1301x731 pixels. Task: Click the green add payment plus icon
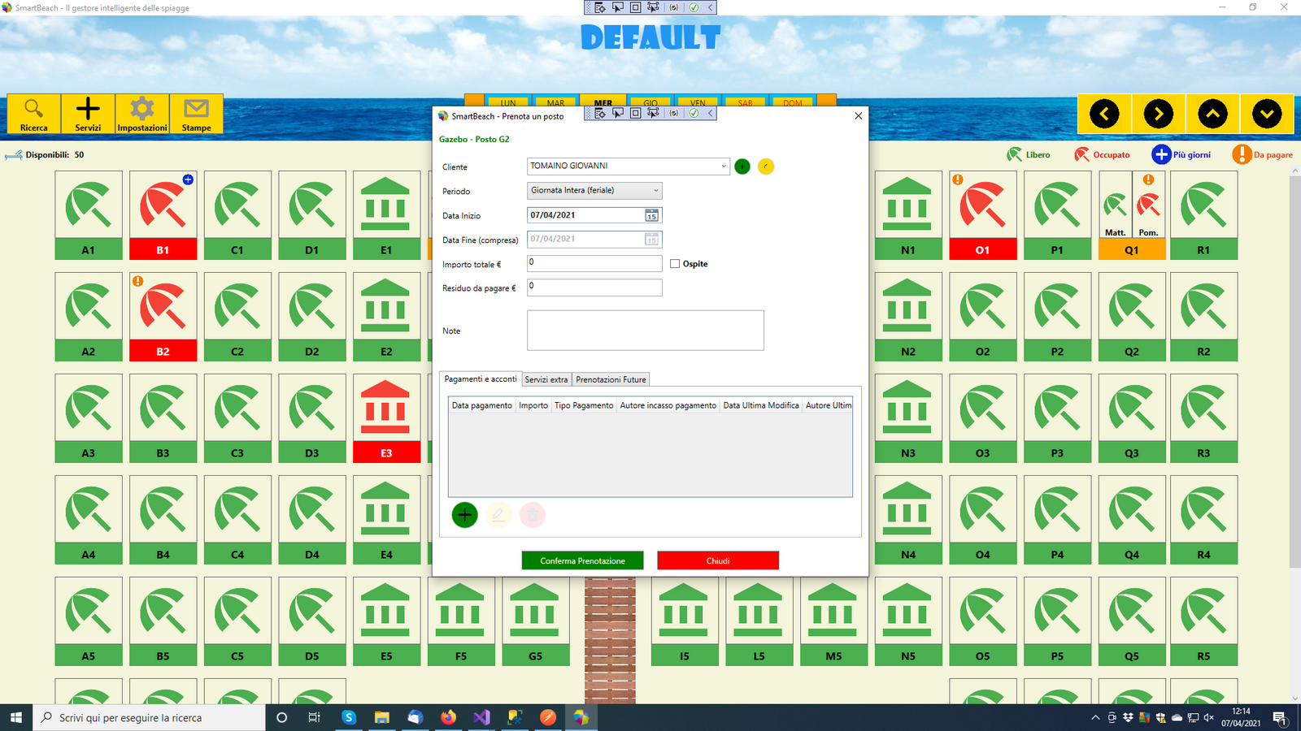click(464, 515)
